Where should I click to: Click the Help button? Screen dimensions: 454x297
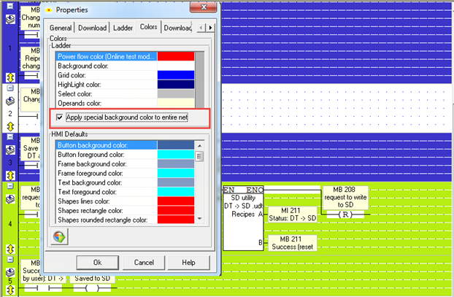(x=188, y=262)
